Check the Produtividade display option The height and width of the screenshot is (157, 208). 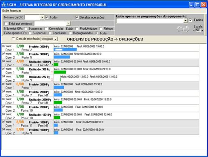(x=77, y=29)
